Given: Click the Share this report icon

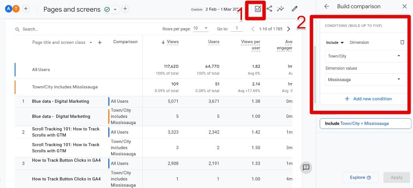Looking at the screenshot, I should click(269, 9).
